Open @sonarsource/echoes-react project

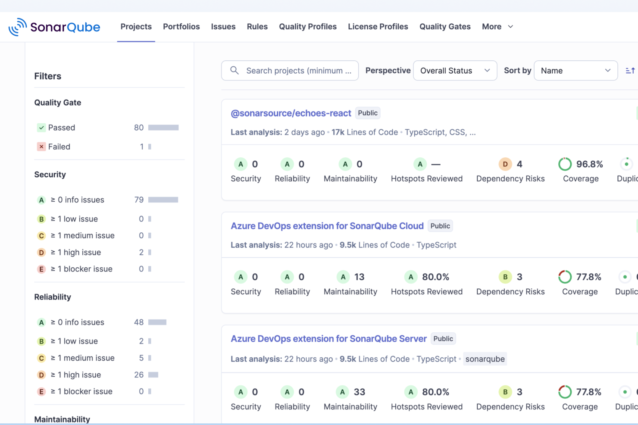click(291, 113)
